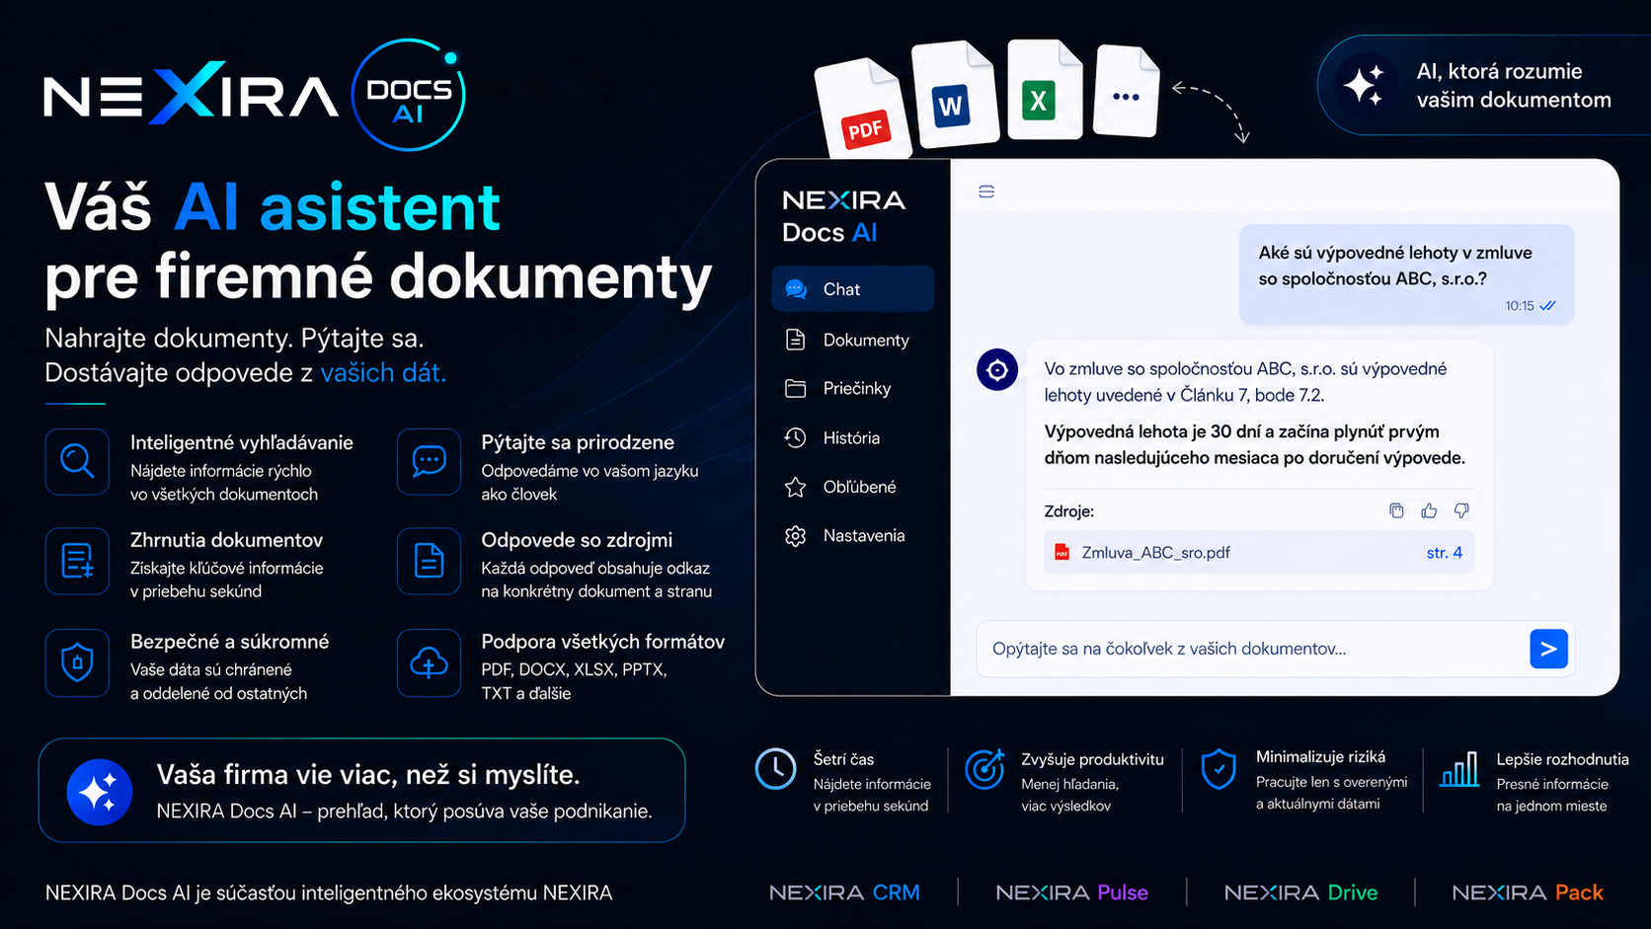Click the Chat speech bubble icon
This screenshot has width=1651, height=929.
pyautogui.click(x=796, y=289)
